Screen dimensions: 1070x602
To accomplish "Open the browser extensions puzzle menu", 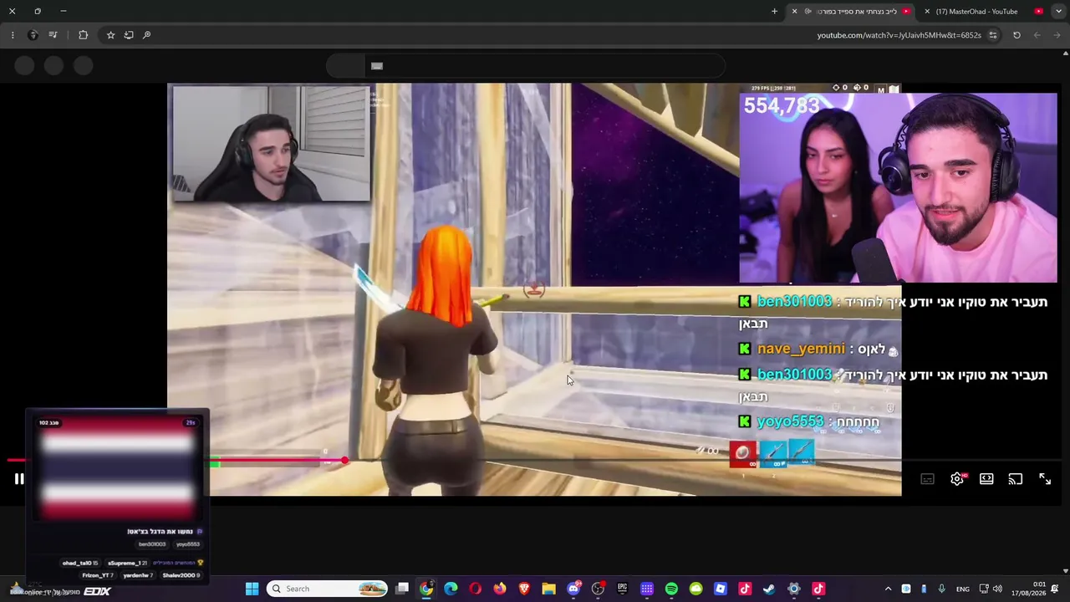I will click(x=83, y=35).
